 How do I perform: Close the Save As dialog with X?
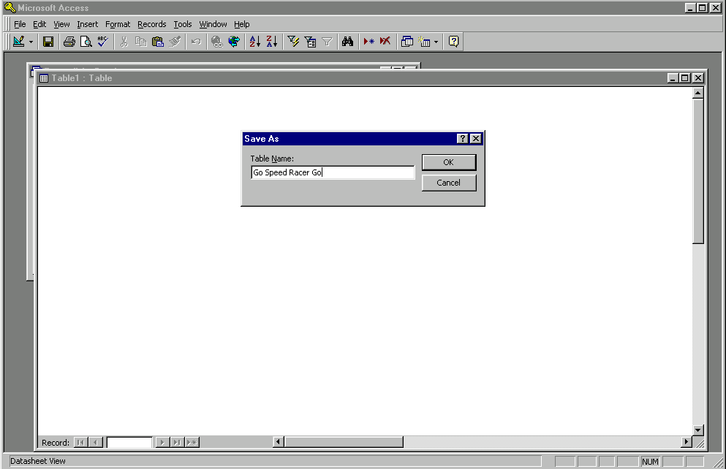click(x=475, y=138)
